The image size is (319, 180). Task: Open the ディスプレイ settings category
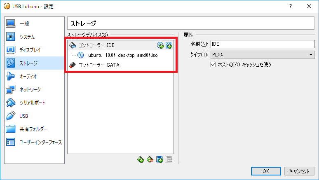[x=34, y=50]
